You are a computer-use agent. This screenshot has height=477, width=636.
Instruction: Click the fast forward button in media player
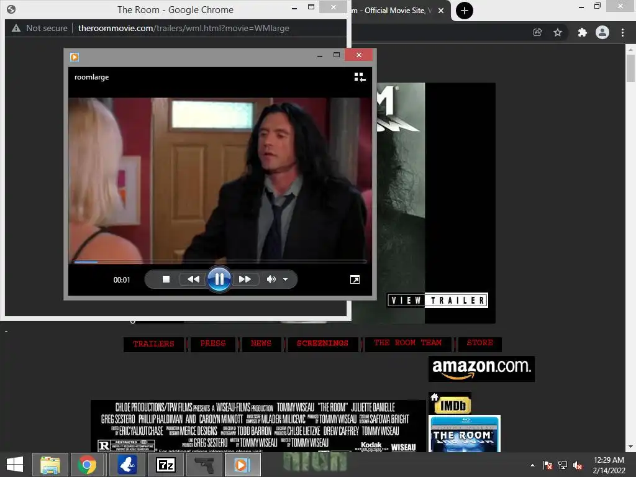point(245,279)
